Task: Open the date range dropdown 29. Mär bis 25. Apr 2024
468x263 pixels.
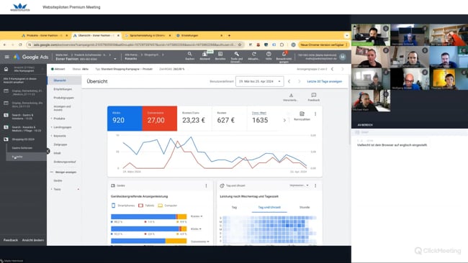Action: click(259, 81)
